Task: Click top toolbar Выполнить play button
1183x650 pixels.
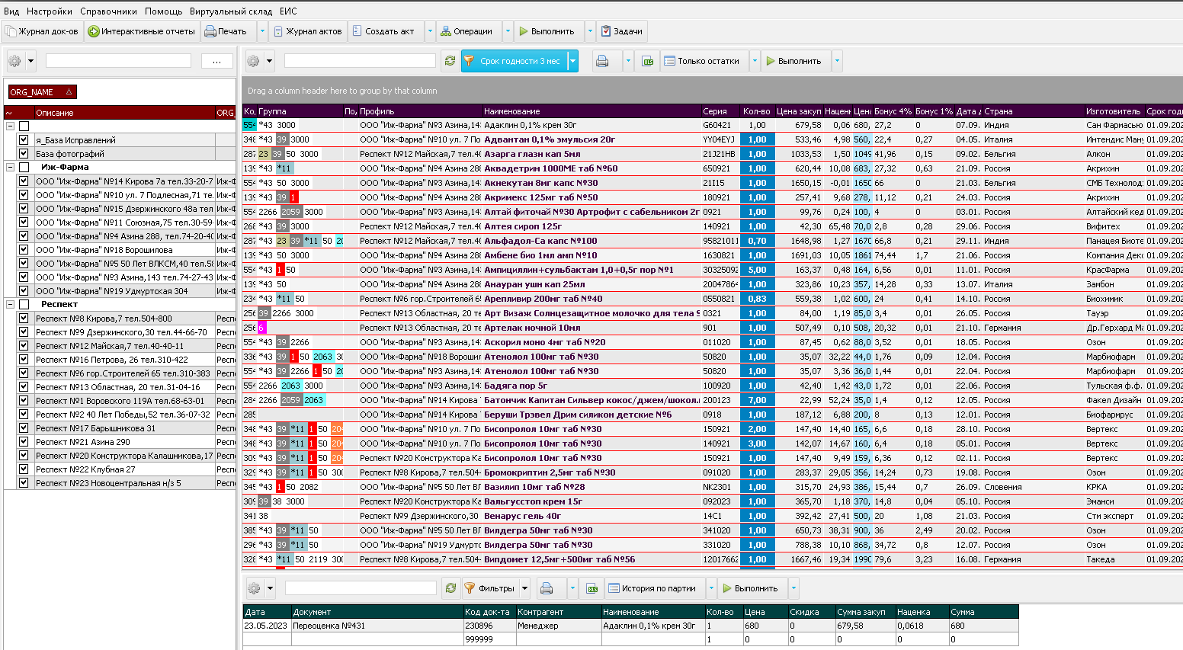Action: pyautogui.click(x=547, y=31)
